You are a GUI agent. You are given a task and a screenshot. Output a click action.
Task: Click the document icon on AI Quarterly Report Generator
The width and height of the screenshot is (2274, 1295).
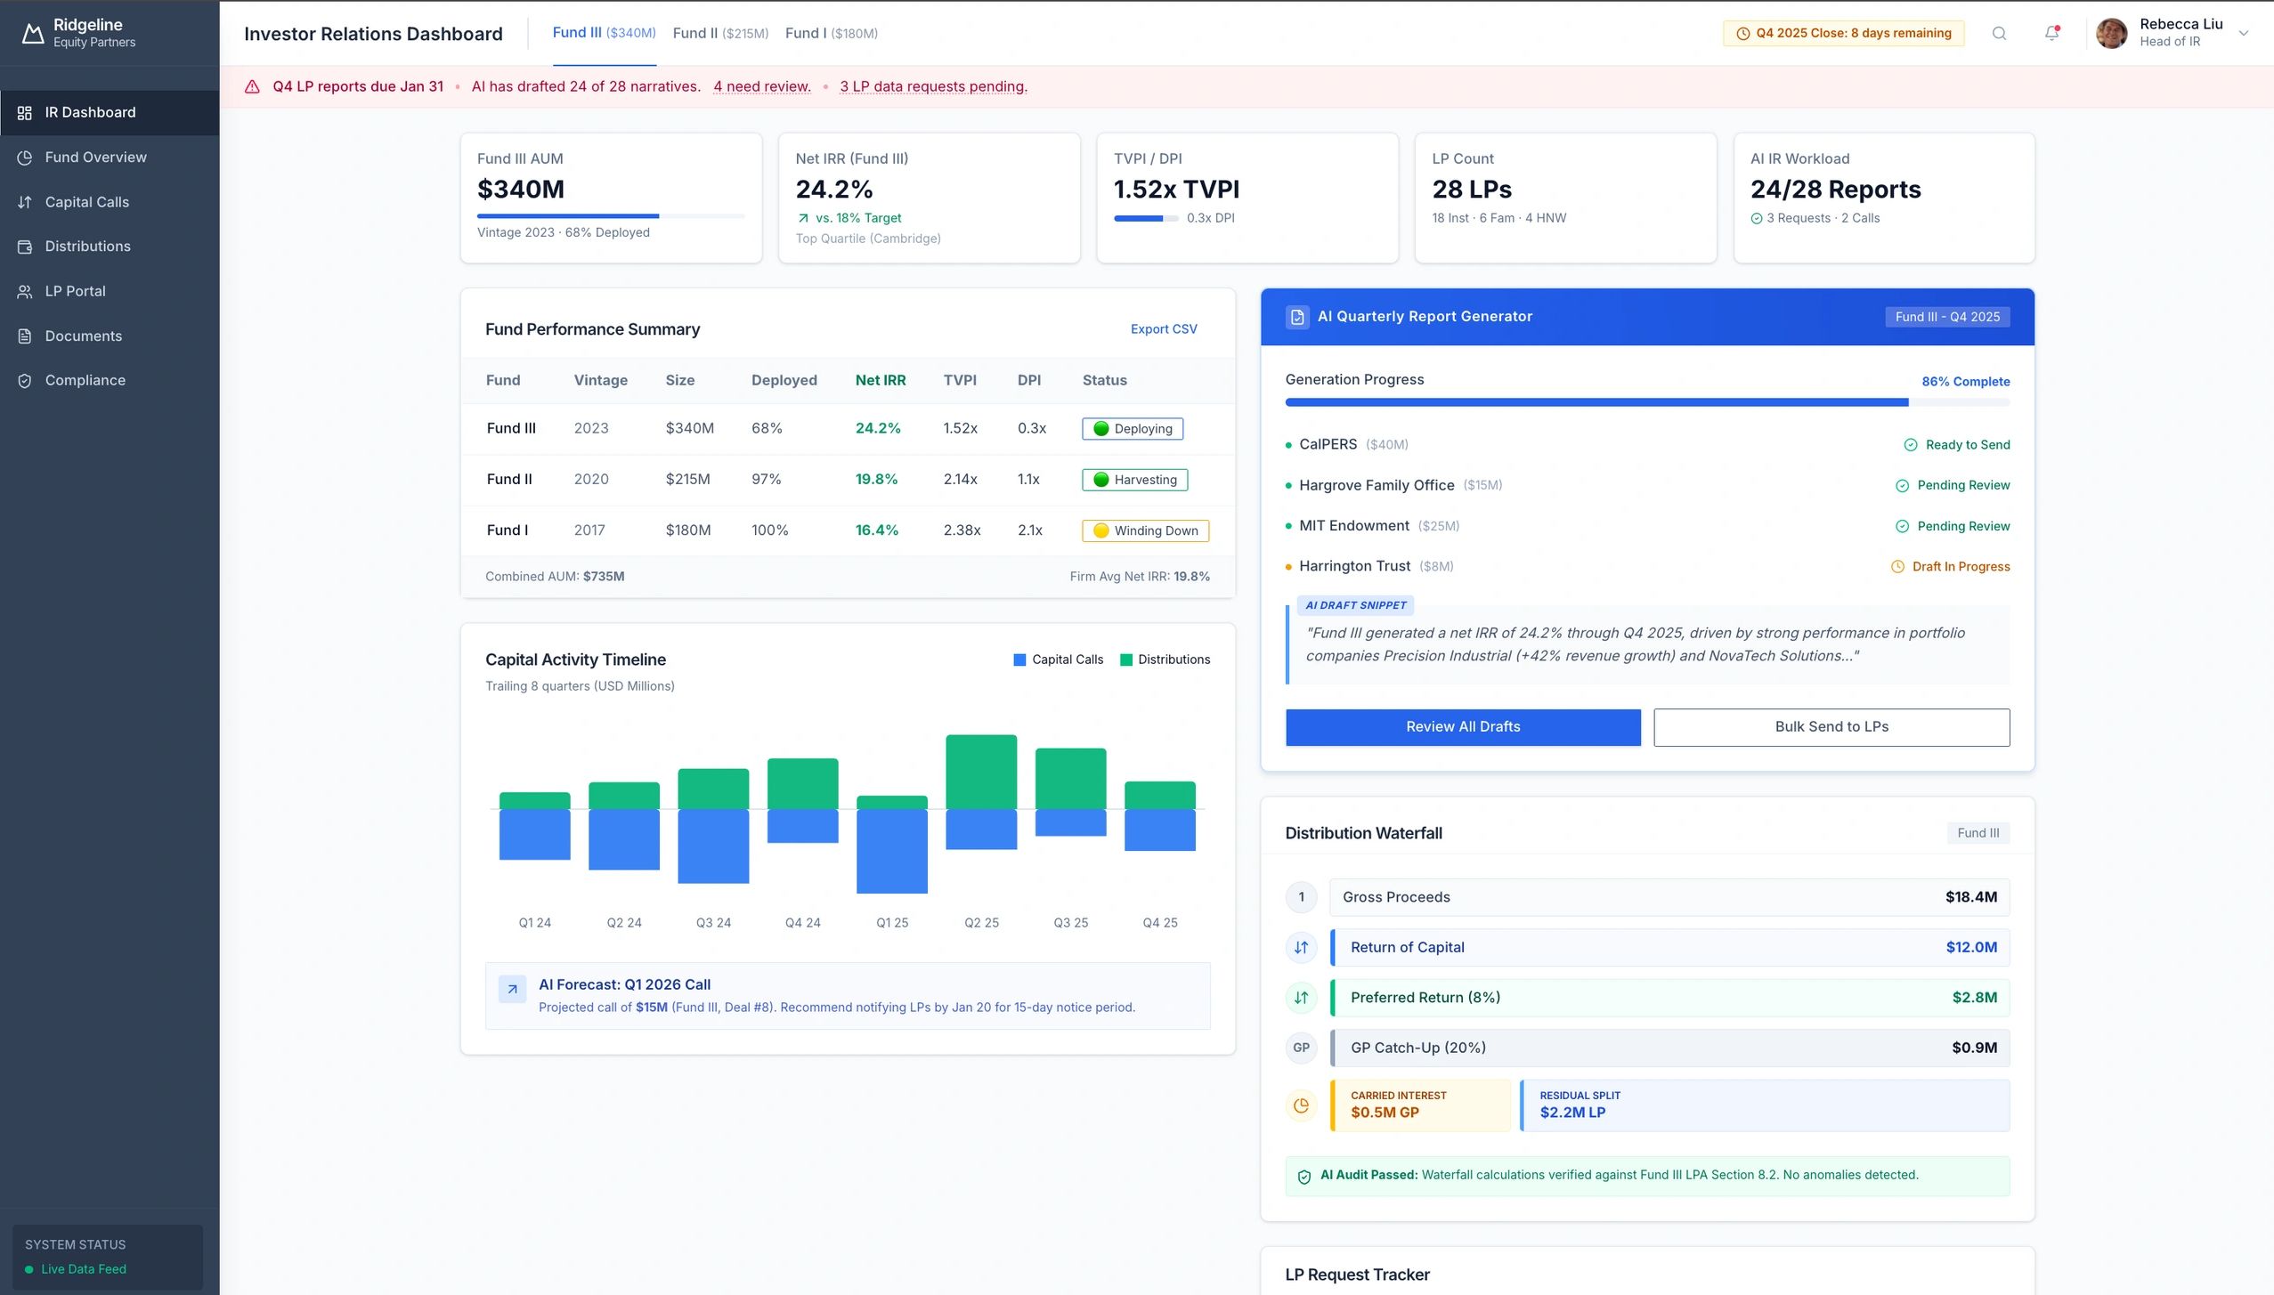click(1297, 316)
